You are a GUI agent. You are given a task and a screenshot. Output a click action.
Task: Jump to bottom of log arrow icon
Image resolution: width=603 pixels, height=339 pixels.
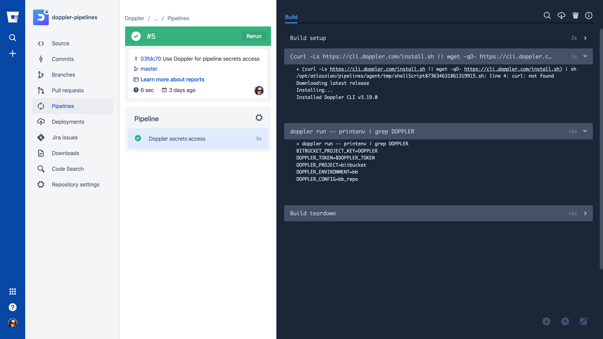point(546,321)
